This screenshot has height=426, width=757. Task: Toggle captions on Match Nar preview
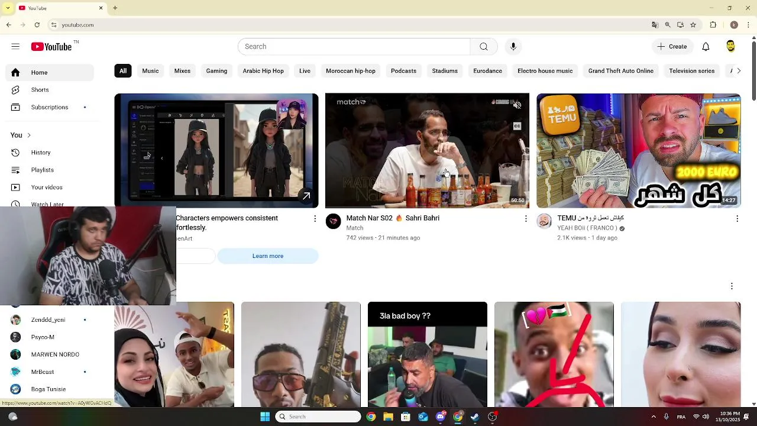tap(517, 126)
